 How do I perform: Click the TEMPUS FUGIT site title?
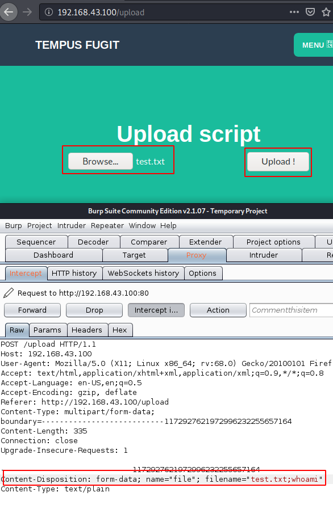point(77,45)
